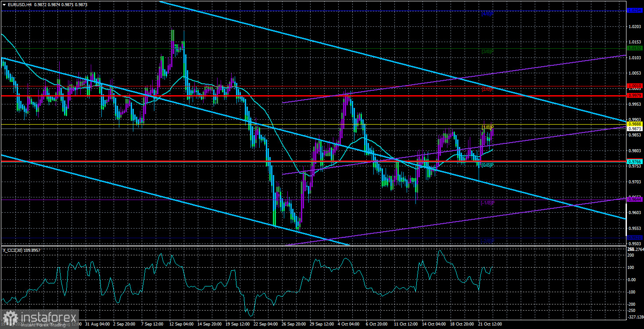Click the red 1.0010 price tag
644x329 pixels.
(635, 86)
